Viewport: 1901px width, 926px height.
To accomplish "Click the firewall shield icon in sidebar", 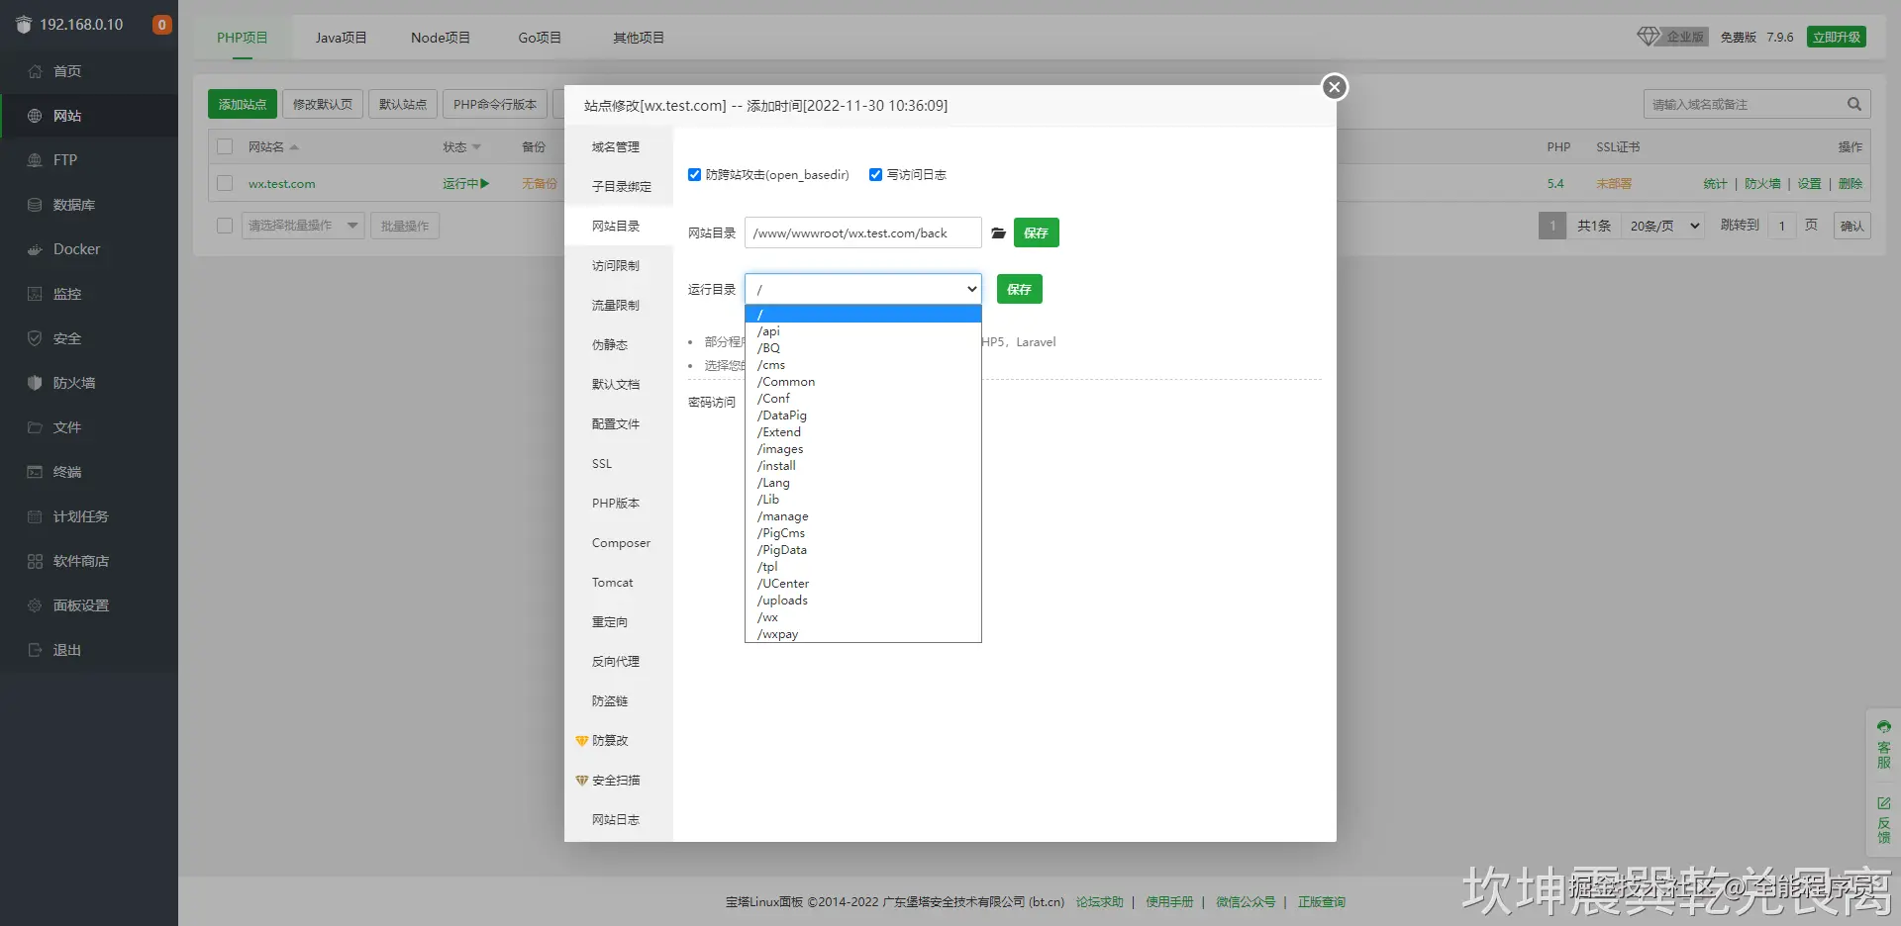I will pyautogui.click(x=35, y=383).
